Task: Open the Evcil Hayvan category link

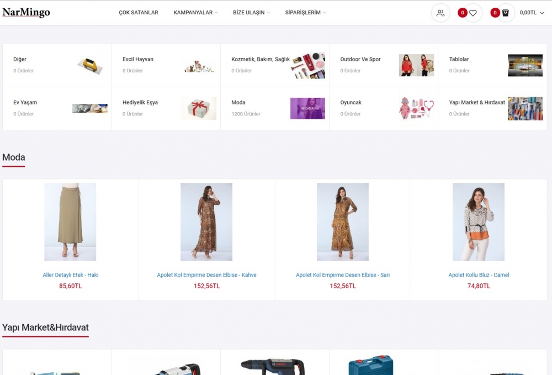Action: pos(138,59)
